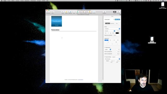Screen dimensions: 167x94
Task: Open the Document inspector button
Action: click(x=118, y=12)
